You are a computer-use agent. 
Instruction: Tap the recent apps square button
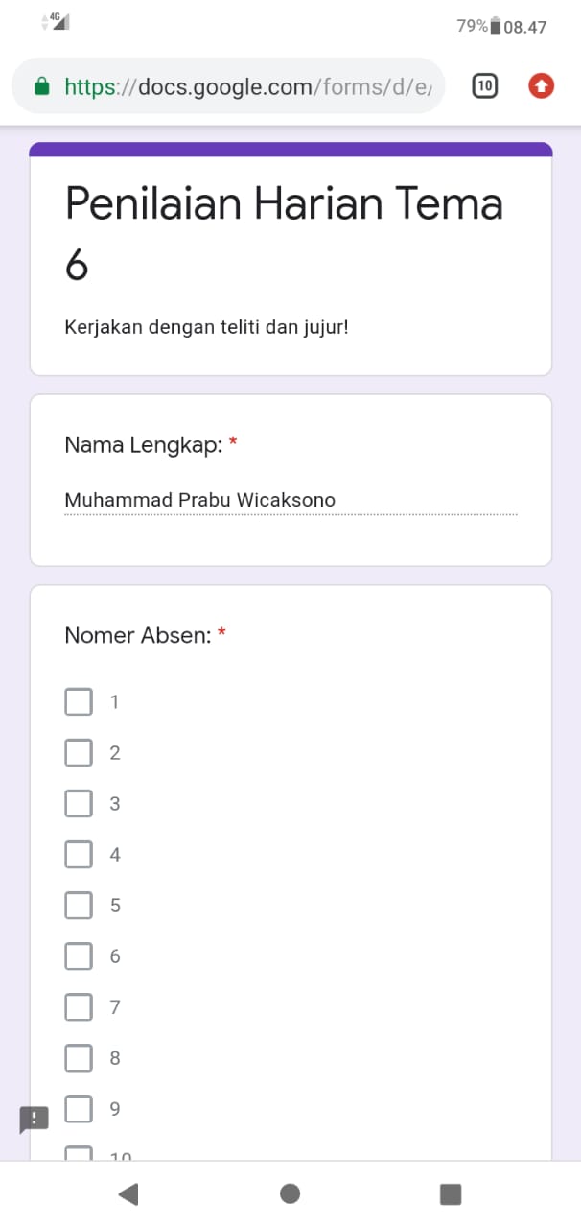(x=451, y=1193)
